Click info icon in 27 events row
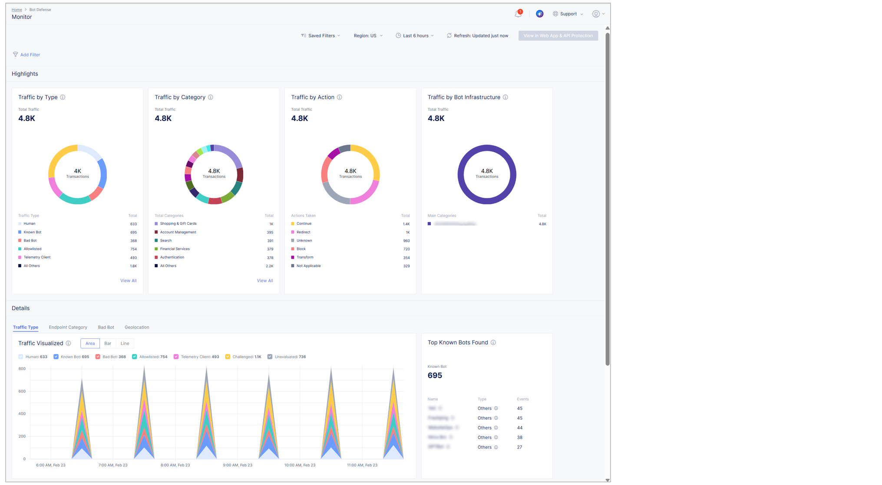Screen dimensions: 882x485 tap(496, 447)
